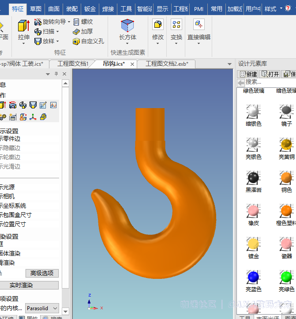Click the 打开 button in design library

[270, 74]
